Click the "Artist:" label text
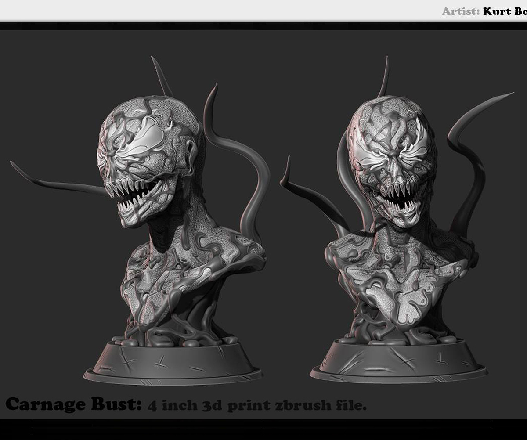 click(461, 11)
